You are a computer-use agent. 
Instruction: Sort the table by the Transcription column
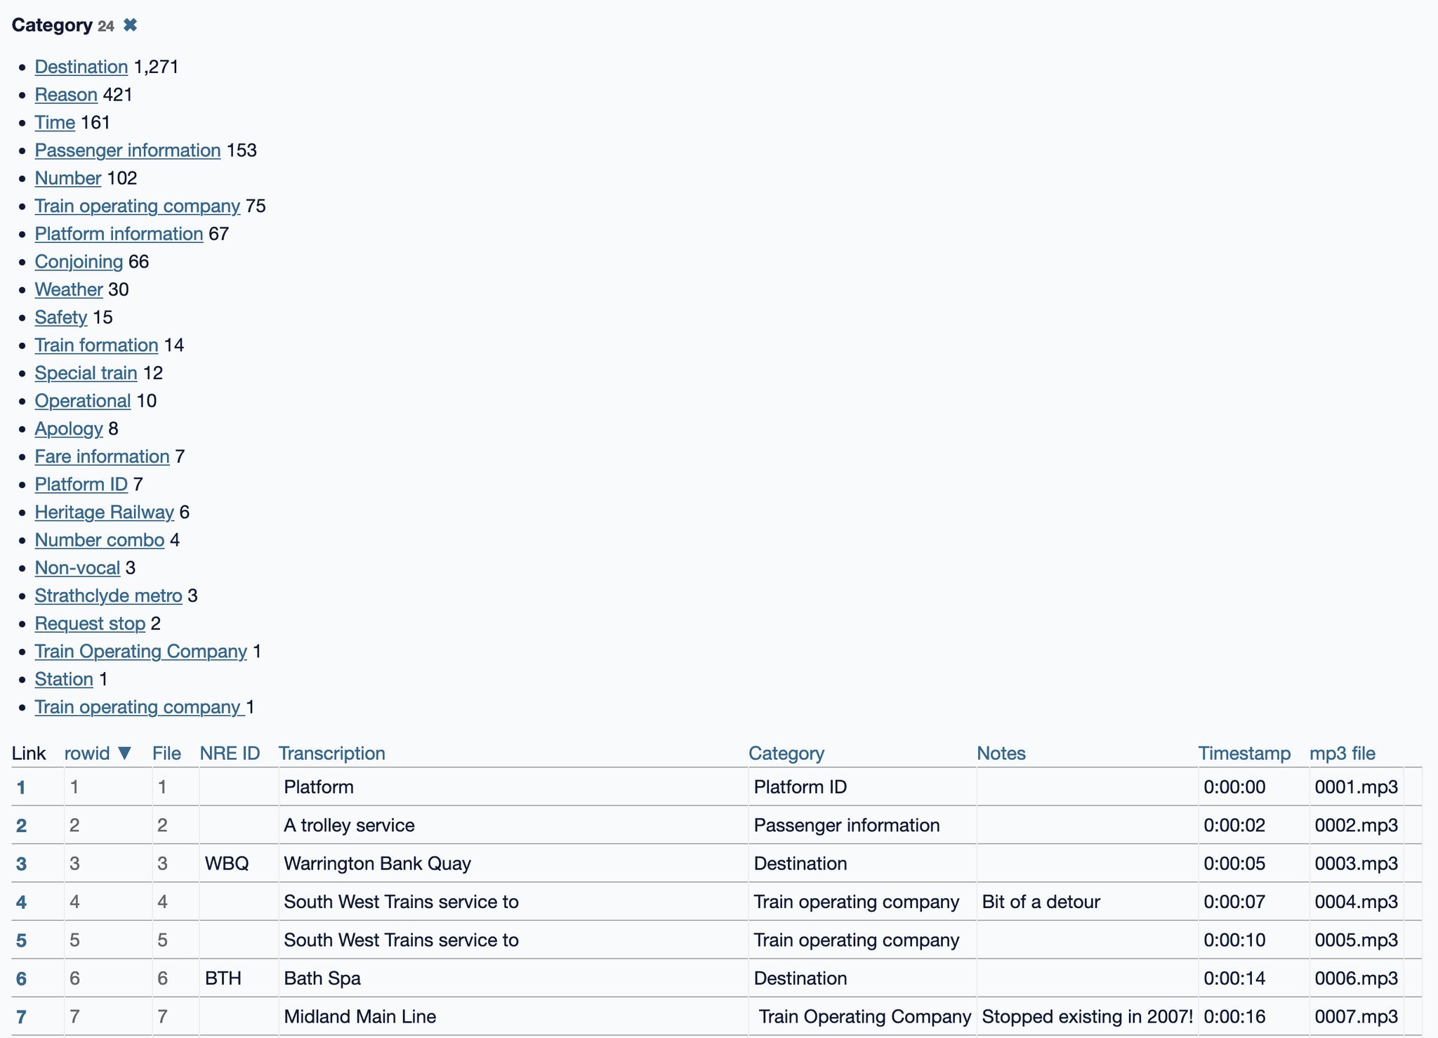point(331,753)
